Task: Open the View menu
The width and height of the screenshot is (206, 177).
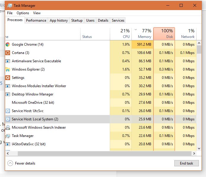Action: point(37,13)
